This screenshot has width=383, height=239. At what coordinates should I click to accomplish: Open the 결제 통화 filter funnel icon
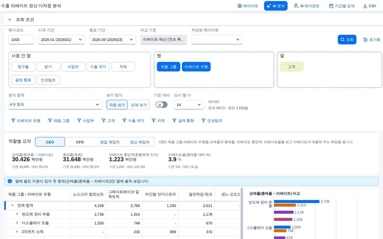174,121
